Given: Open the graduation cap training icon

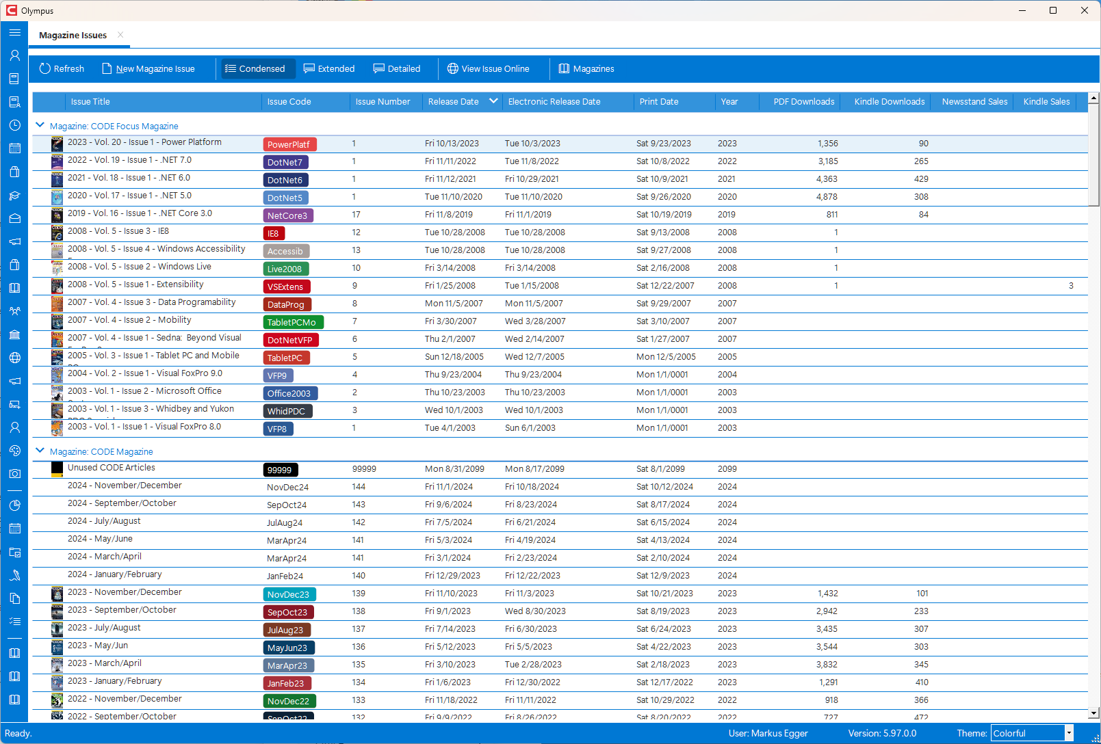Looking at the screenshot, I should pyautogui.click(x=14, y=195).
